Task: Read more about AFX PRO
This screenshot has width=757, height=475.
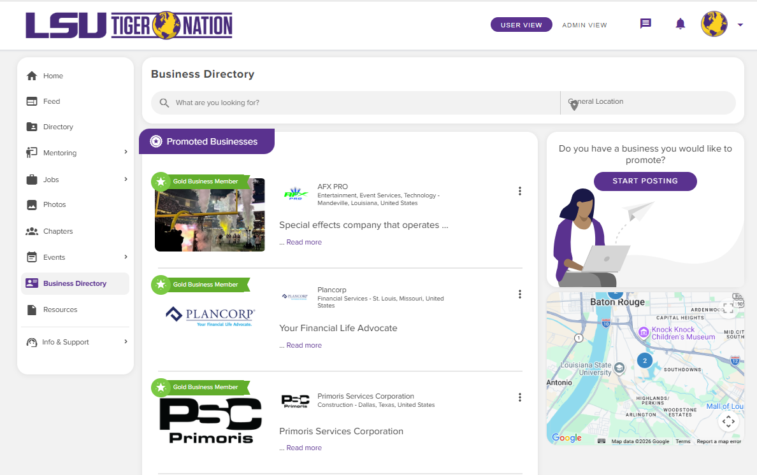Action: point(304,242)
